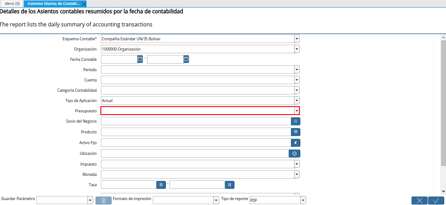446x205 pixels.
Task: Expand Tipo de Aplicación dropdown
Action: [297, 101]
